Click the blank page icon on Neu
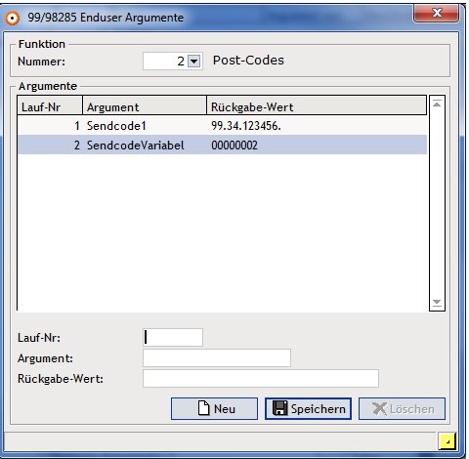 [x=204, y=408]
